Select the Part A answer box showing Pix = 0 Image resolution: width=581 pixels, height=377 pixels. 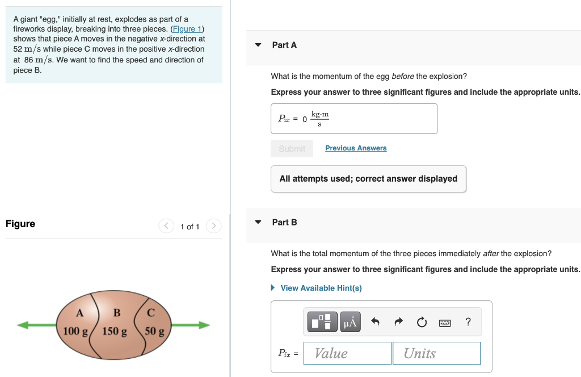click(x=354, y=118)
